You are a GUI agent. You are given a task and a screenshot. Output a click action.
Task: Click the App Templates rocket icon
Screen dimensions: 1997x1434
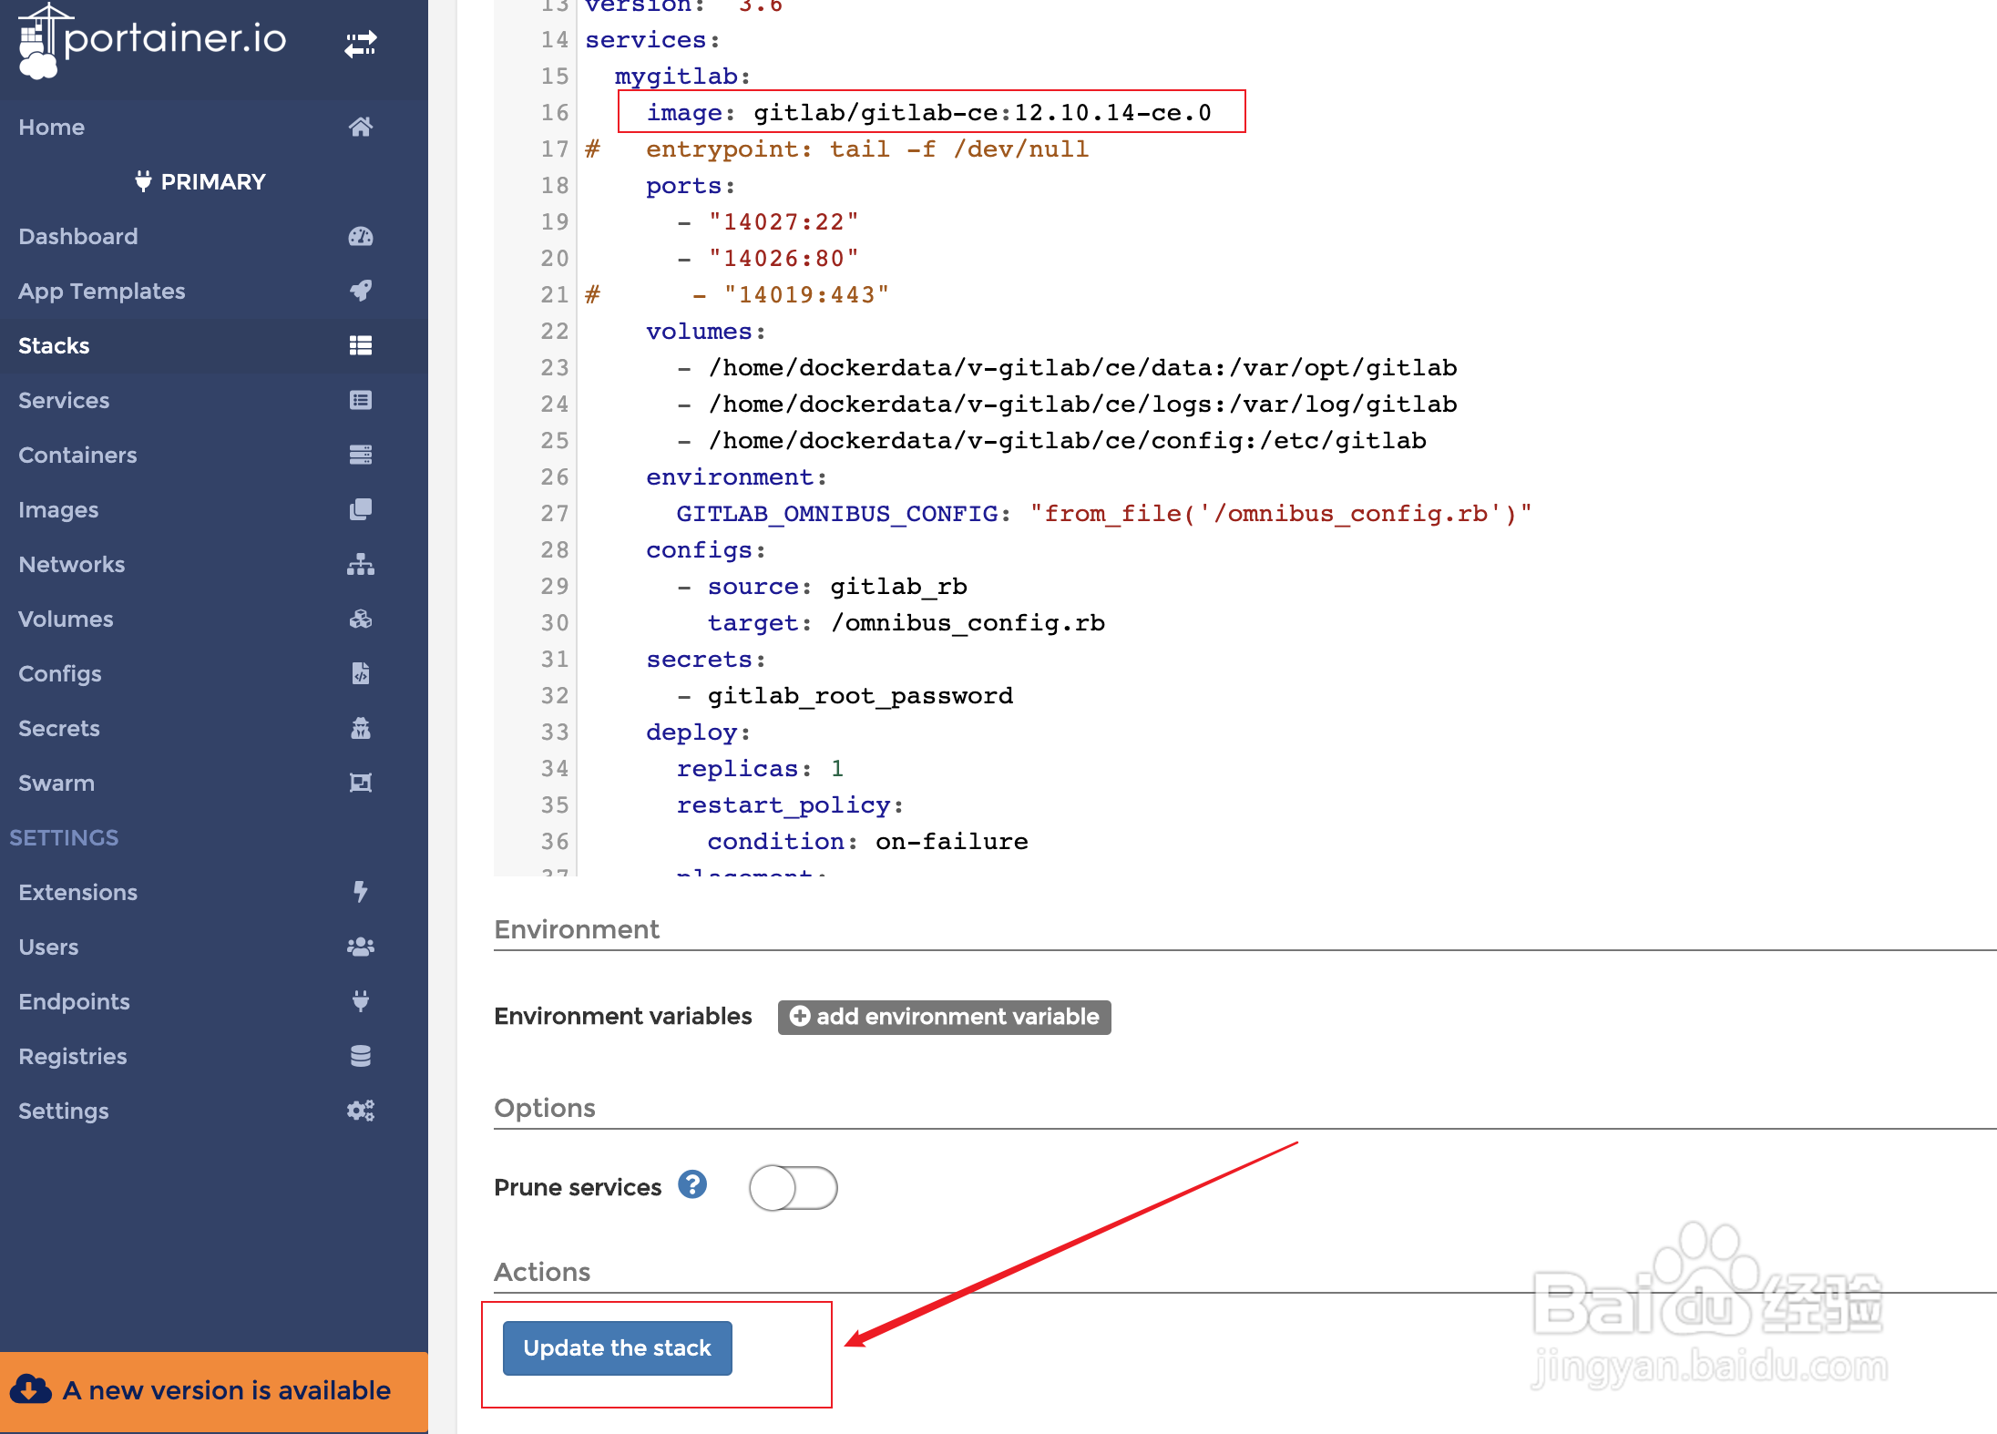click(361, 291)
